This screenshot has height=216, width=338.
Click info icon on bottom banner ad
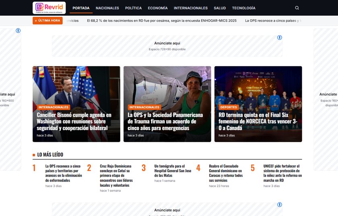point(280,205)
